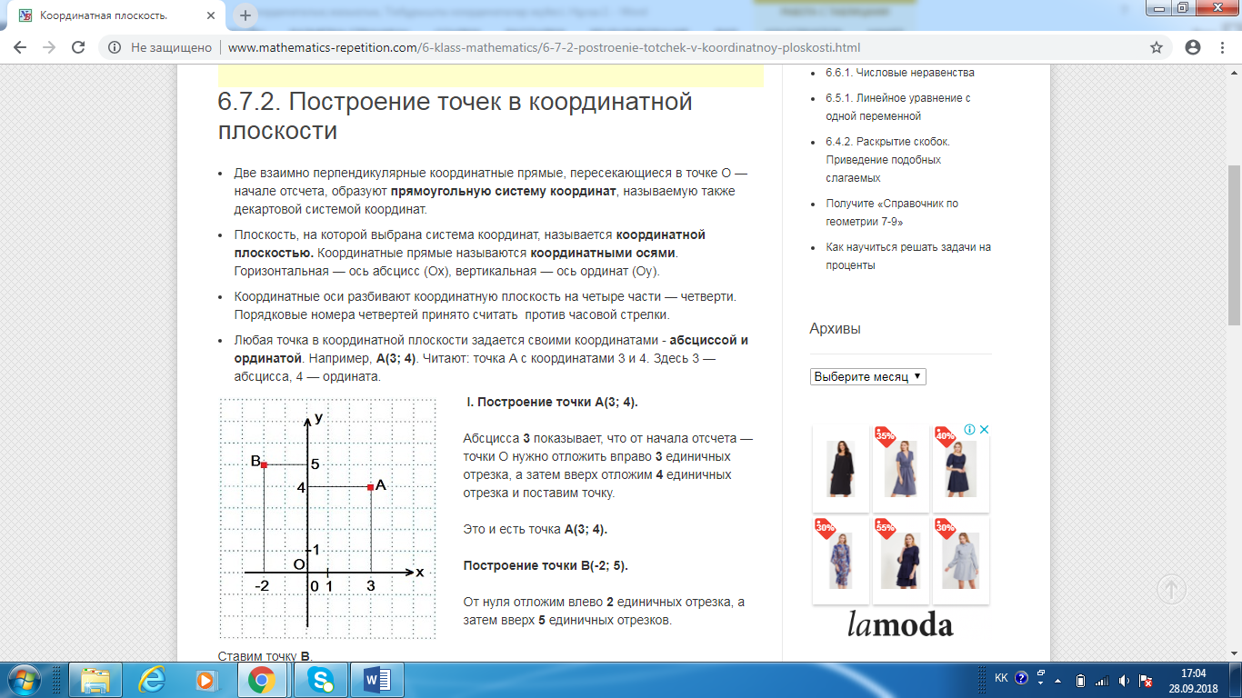Screen dimensions: 1242x698
Task: Click the Архивы sidebar heading
Action: point(835,329)
